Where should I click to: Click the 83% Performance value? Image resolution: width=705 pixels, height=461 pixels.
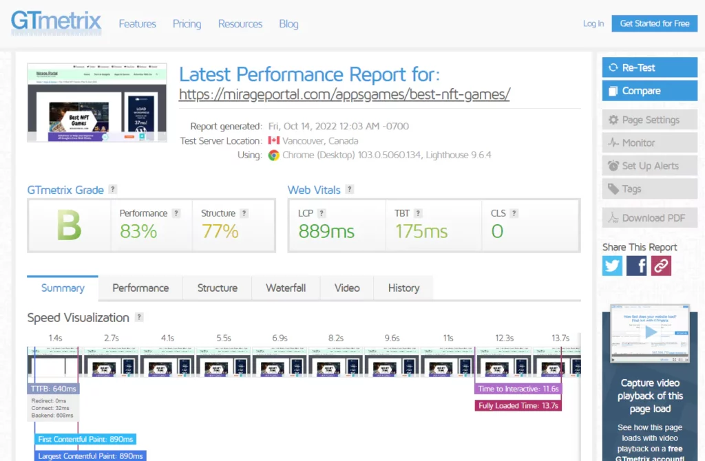[x=138, y=232]
